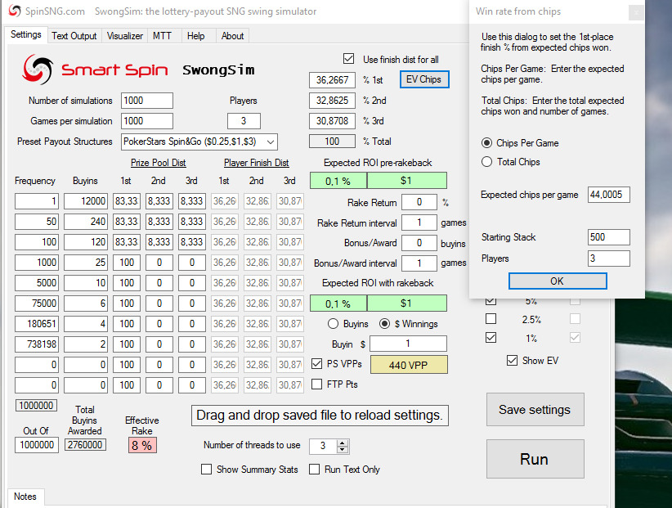Click Players field in chips dialog

[608, 258]
